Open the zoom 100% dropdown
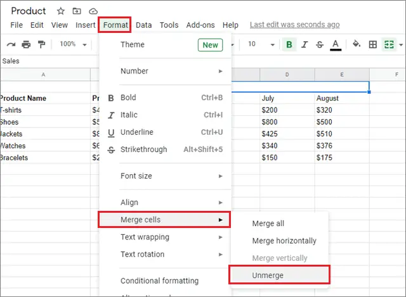This screenshot has width=406, height=297. [x=73, y=44]
